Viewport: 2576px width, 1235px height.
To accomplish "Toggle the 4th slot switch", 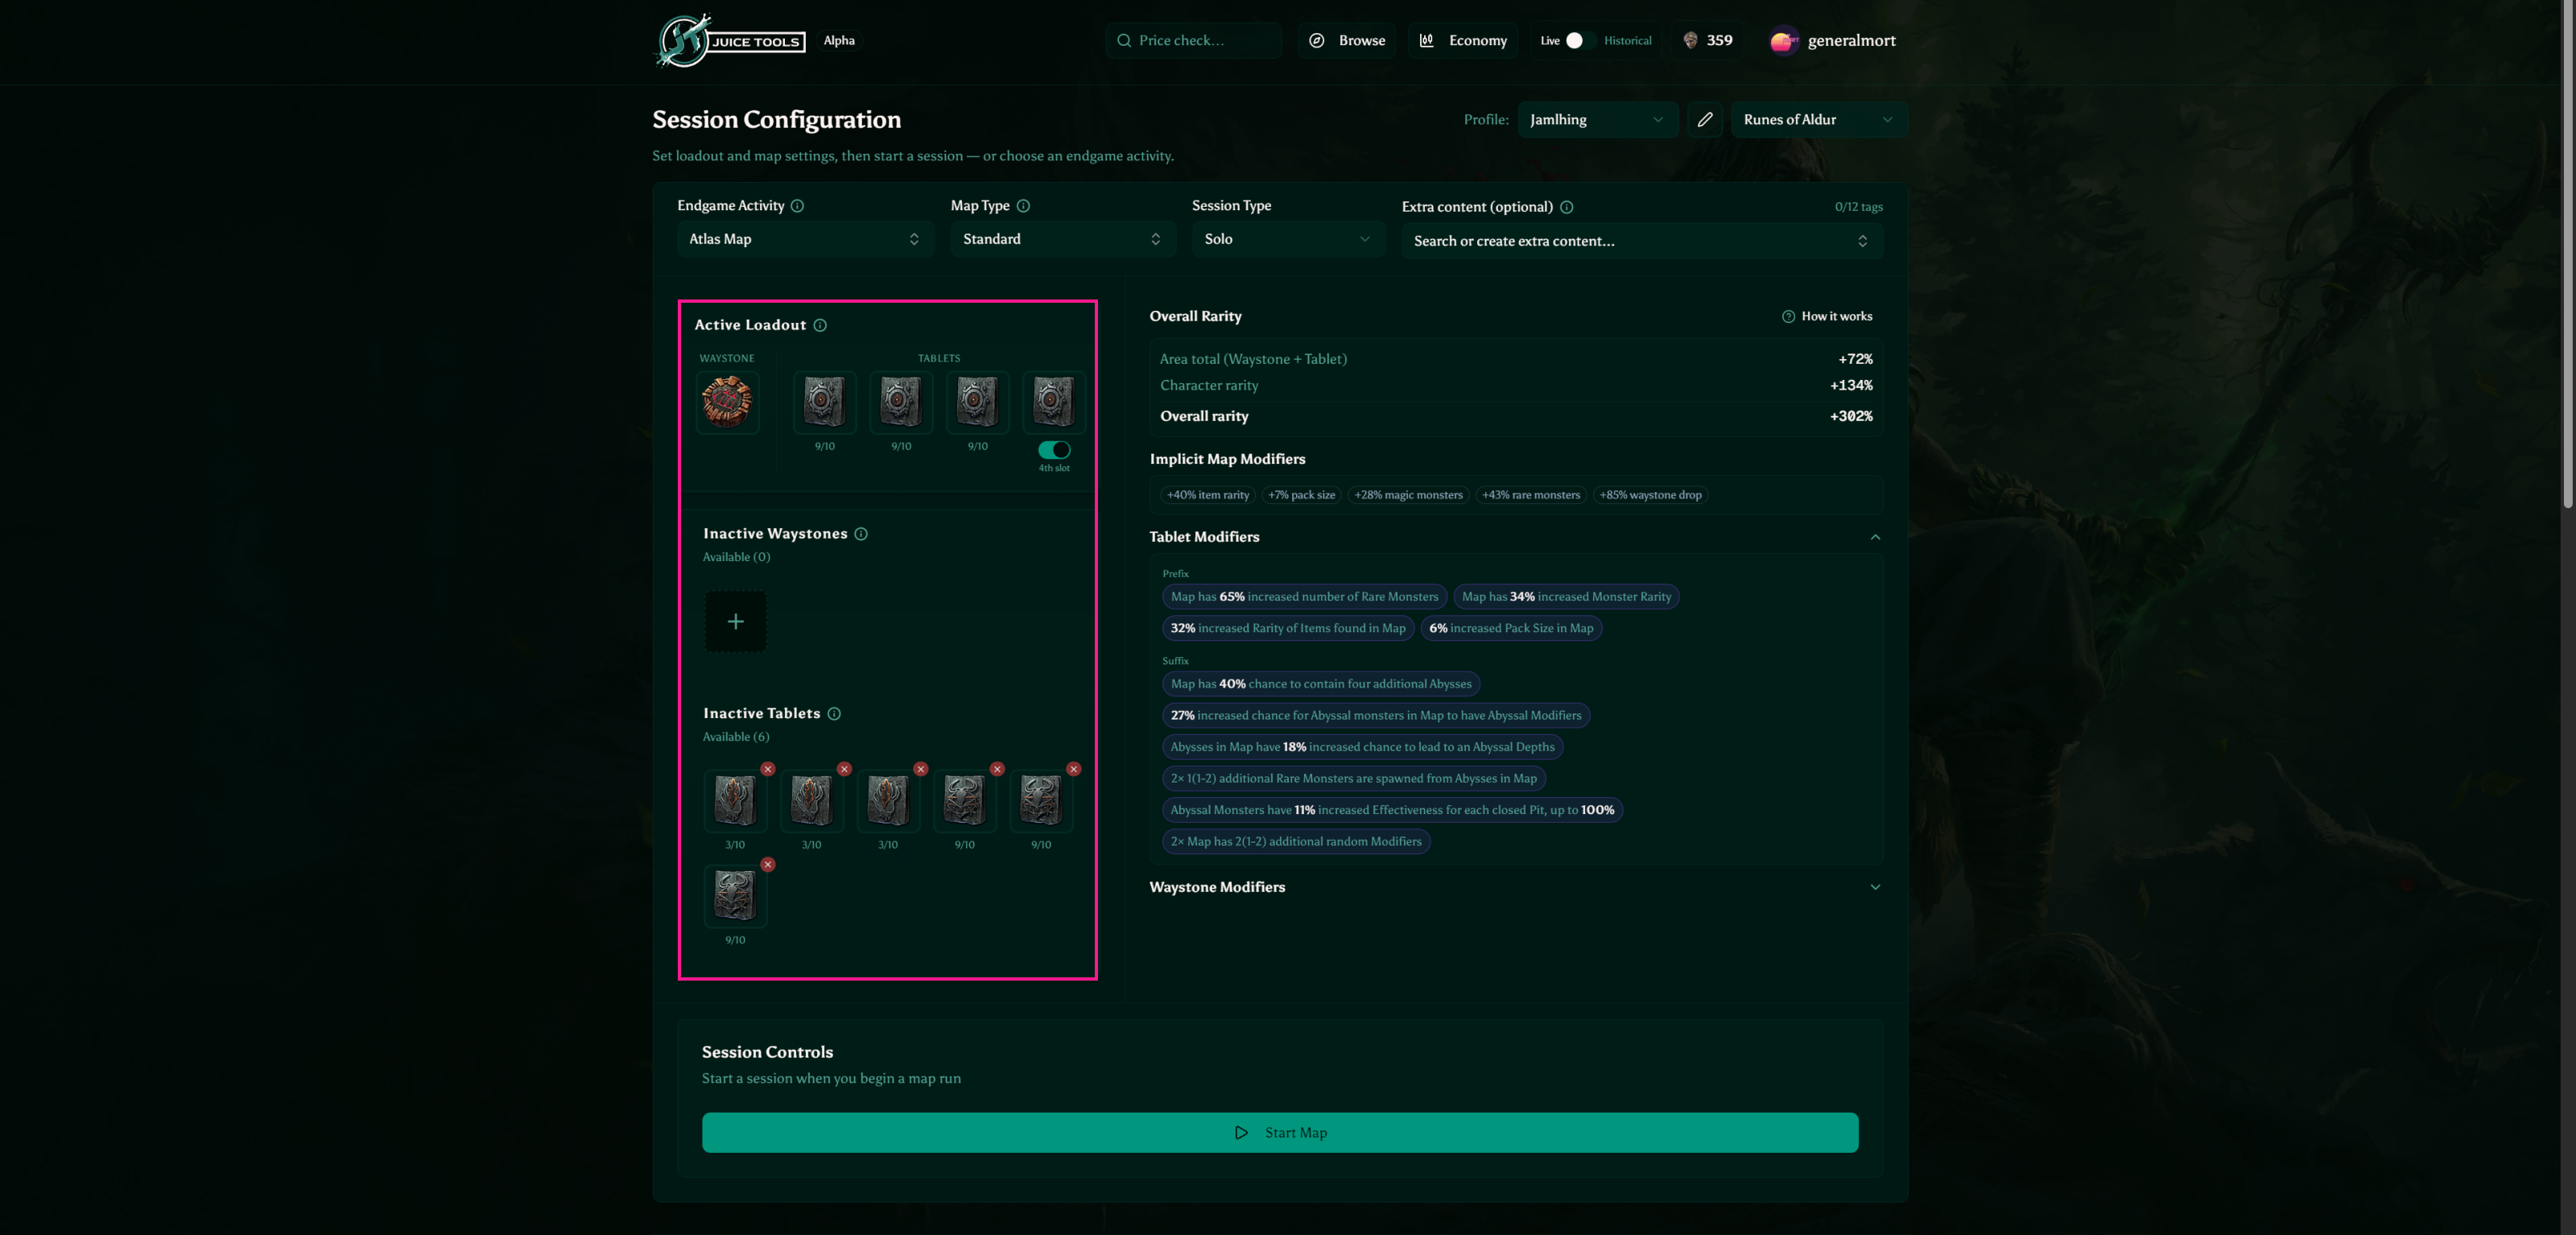I will click(x=1054, y=450).
